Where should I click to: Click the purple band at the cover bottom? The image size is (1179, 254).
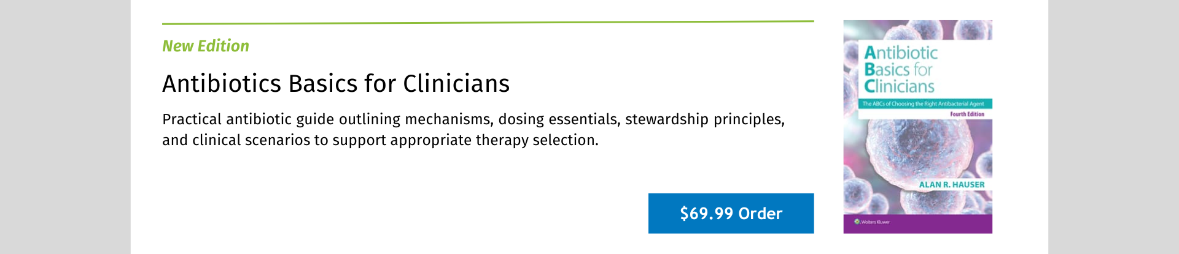coord(917,223)
